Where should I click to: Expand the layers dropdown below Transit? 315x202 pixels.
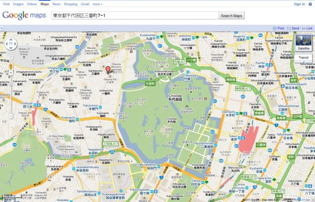(304, 62)
